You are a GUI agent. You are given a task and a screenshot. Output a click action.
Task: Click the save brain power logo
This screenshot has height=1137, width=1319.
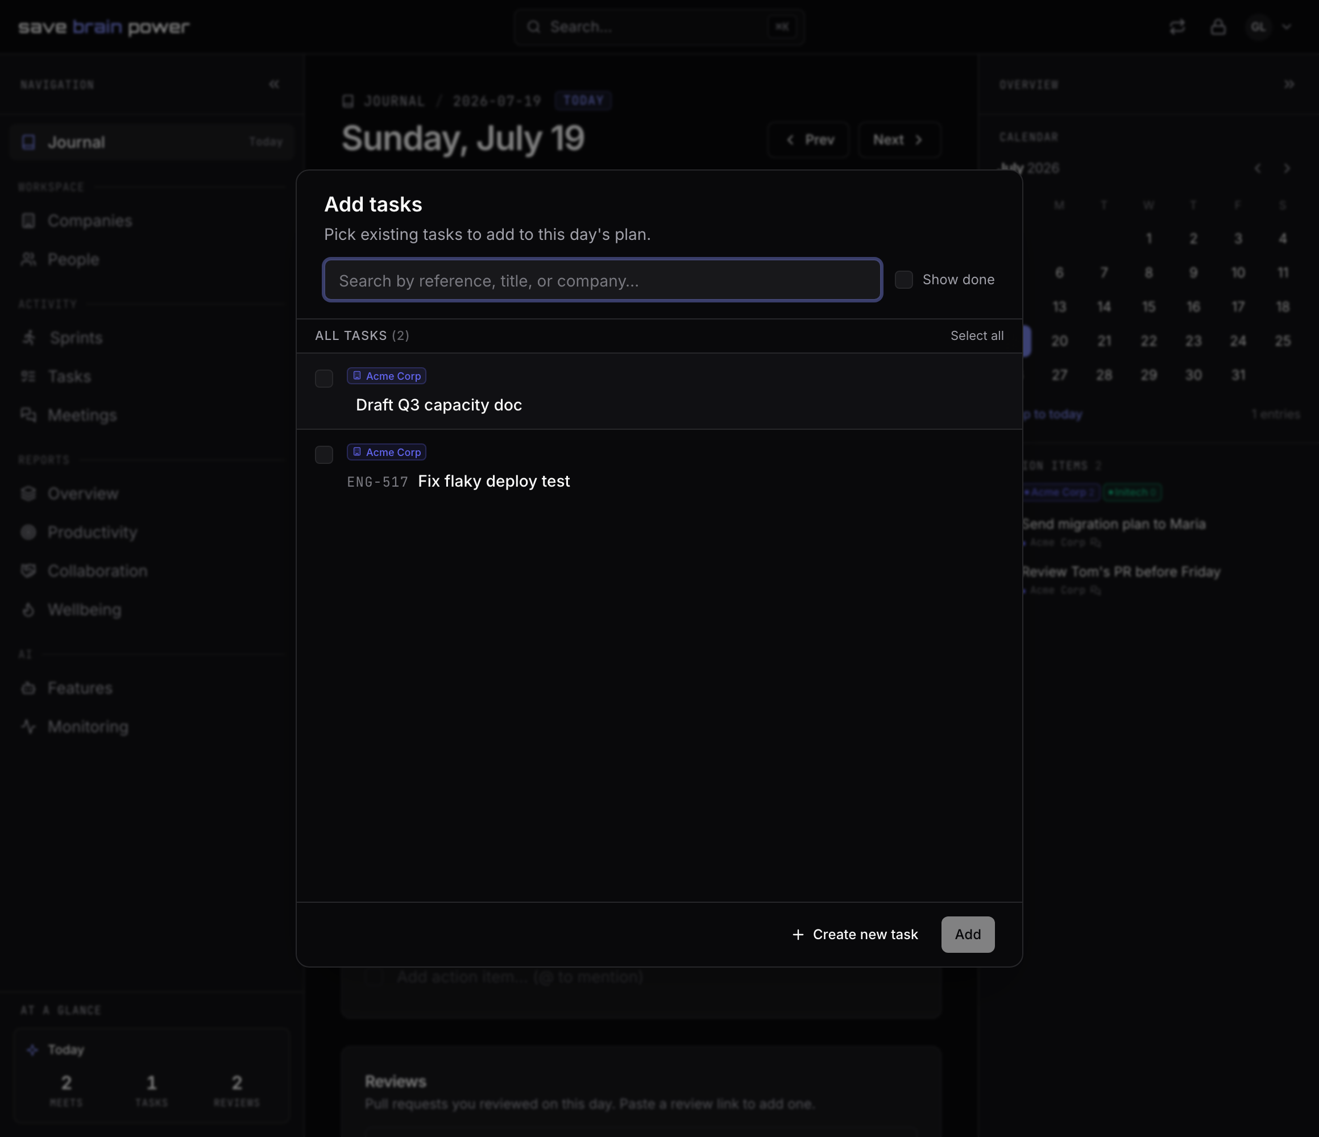pos(104,27)
